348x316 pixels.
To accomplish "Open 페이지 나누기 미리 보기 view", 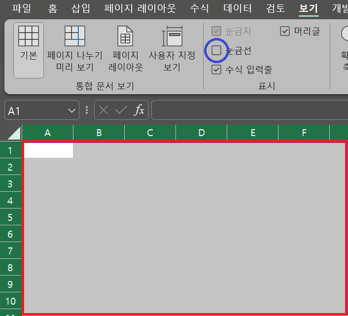I will click(x=74, y=49).
